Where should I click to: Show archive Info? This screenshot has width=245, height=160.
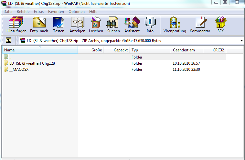point(150,25)
